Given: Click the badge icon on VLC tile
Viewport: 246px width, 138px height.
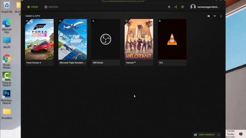Looking at the screenshot, I should 160,21.
